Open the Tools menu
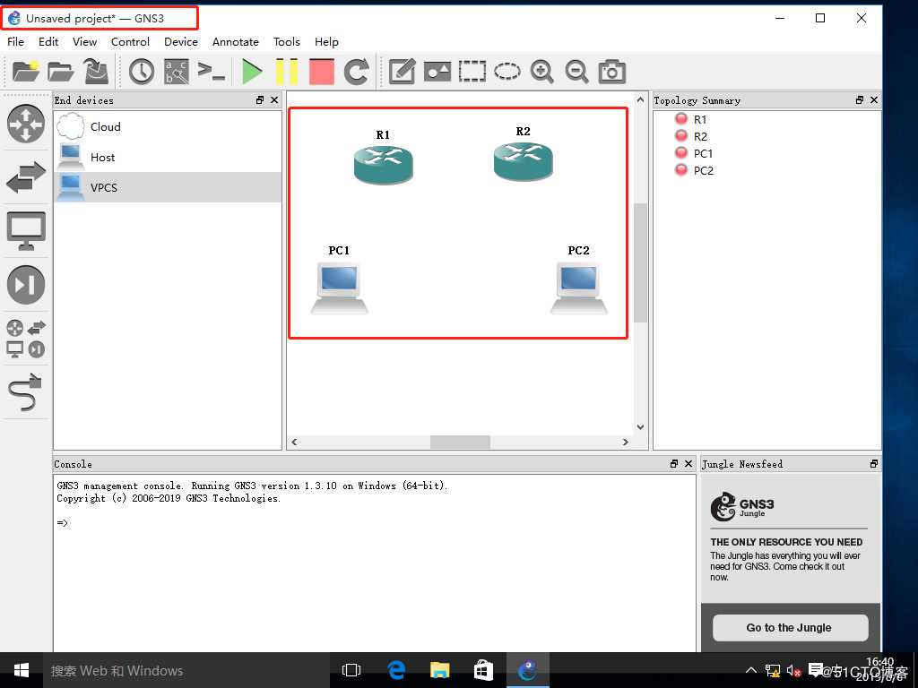 (286, 41)
